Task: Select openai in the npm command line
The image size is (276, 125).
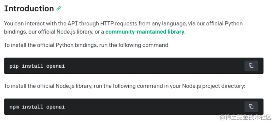Action: click(56, 107)
